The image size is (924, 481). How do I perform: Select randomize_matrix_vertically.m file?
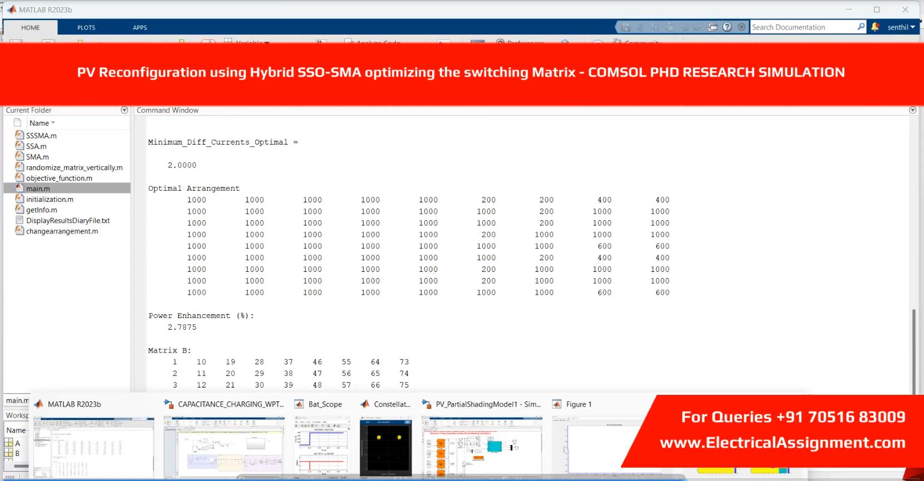click(74, 167)
